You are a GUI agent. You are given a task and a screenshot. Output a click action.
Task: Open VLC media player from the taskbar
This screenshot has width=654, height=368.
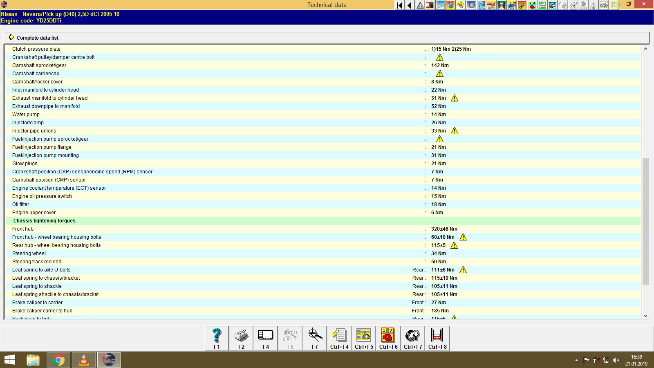(83, 360)
